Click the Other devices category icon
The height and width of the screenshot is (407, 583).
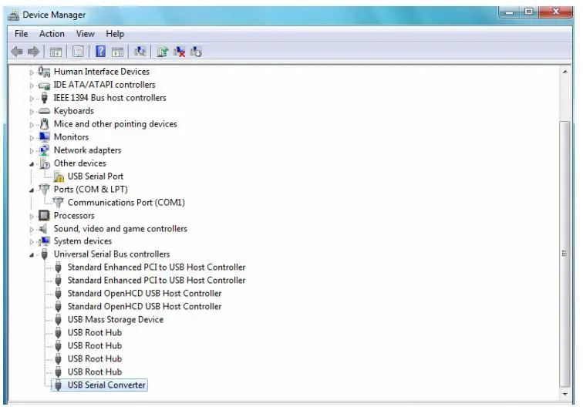point(45,163)
